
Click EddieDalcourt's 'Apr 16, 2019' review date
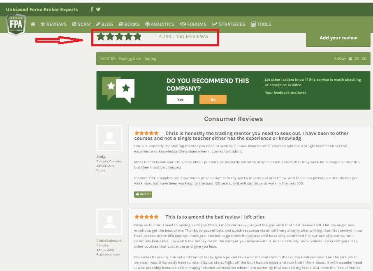(105, 250)
